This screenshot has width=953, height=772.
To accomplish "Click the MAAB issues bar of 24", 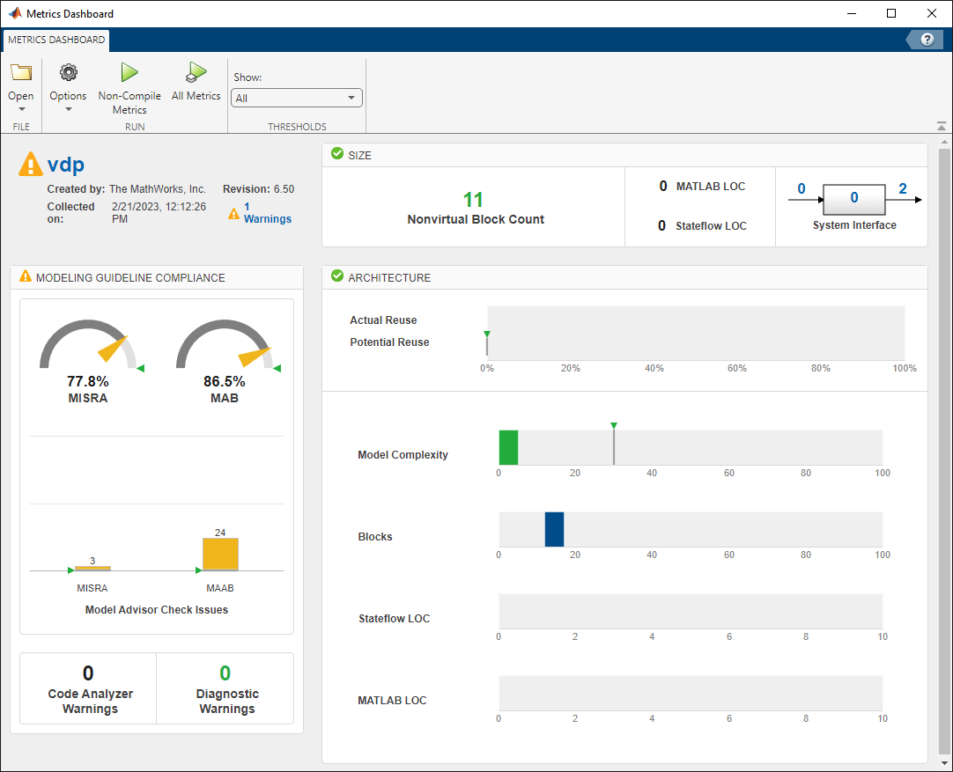I will pyautogui.click(x=220, y=554).
